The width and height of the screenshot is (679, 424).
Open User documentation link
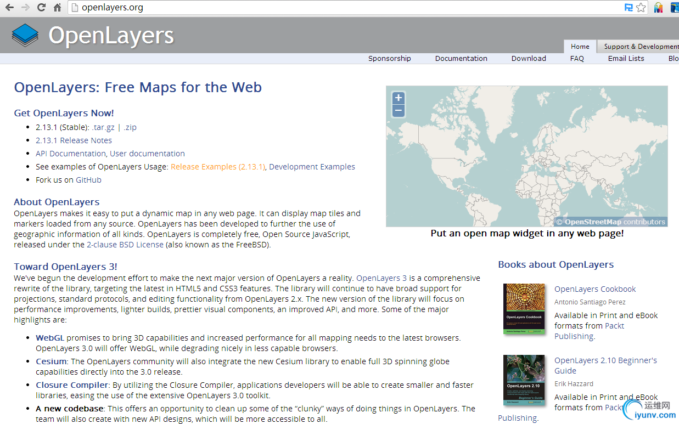tap(147, 154)
